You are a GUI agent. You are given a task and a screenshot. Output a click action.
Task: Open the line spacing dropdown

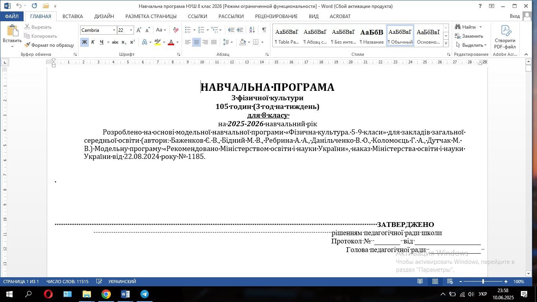pos(232,42)
